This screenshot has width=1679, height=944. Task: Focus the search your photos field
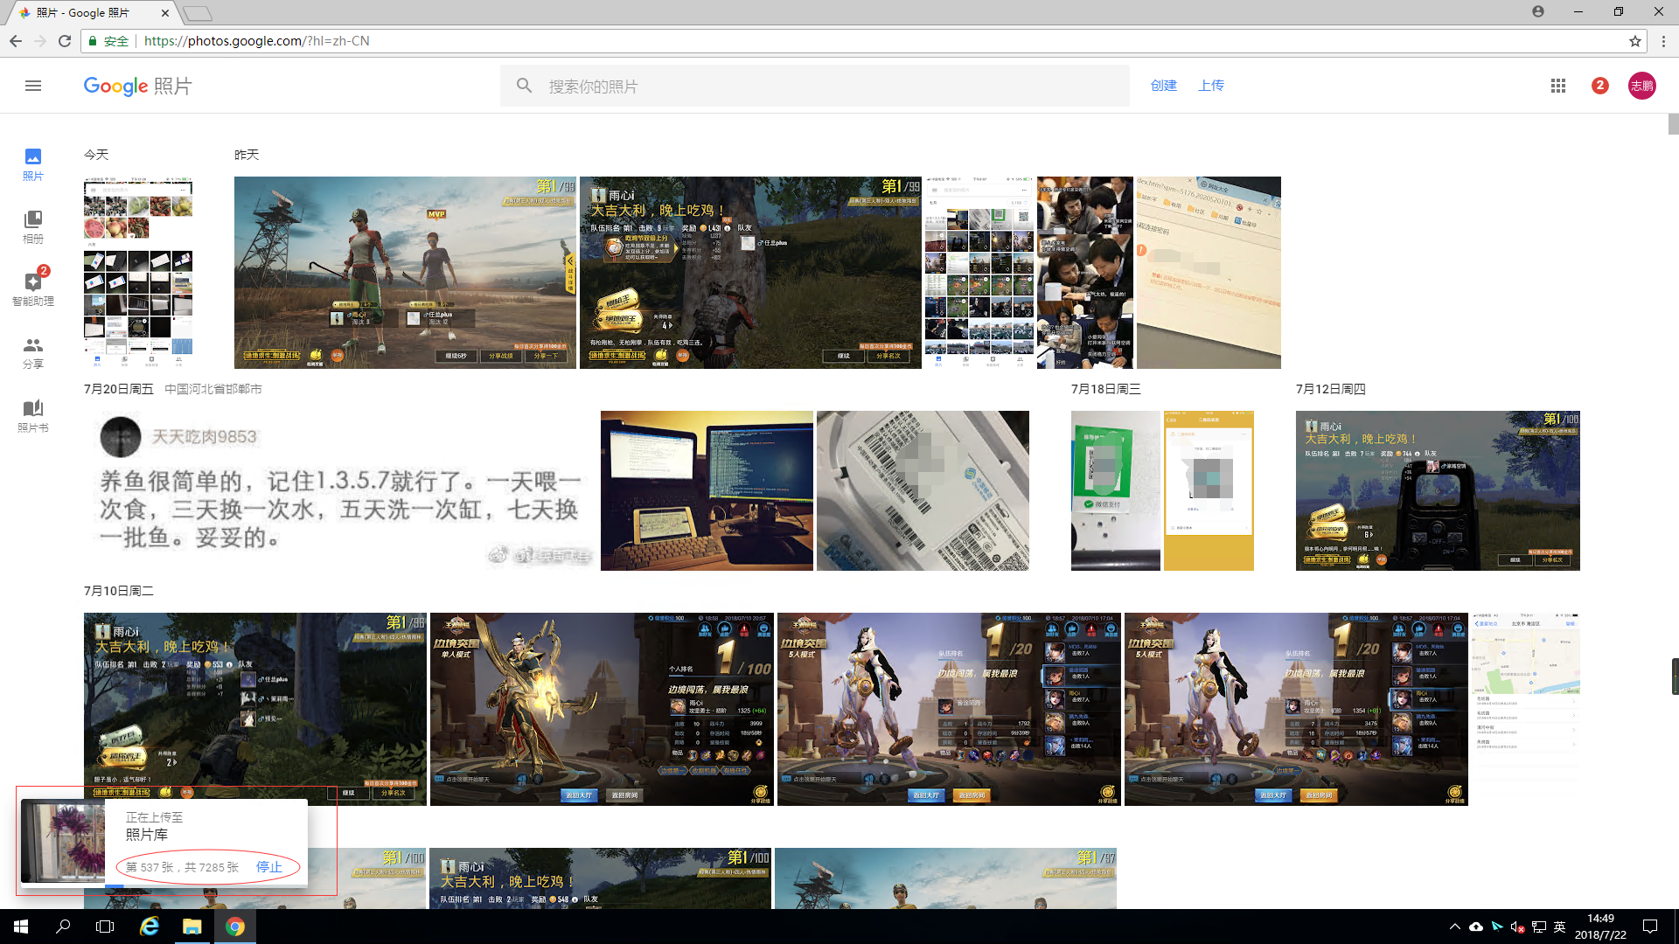point(814,86)
